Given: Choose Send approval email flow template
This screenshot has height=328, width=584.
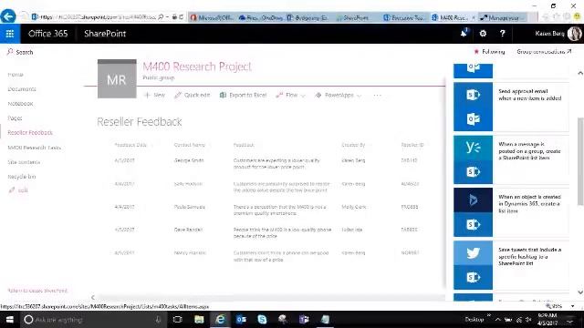Looking at the screenshot, I should pos(511,107).
